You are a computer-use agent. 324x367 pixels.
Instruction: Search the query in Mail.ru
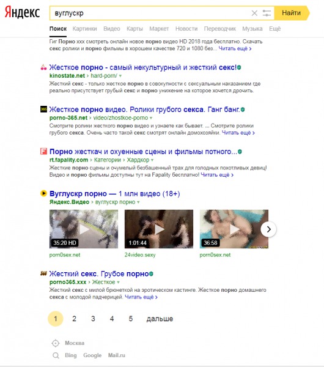pyautogui.click(x=117, y=355)
